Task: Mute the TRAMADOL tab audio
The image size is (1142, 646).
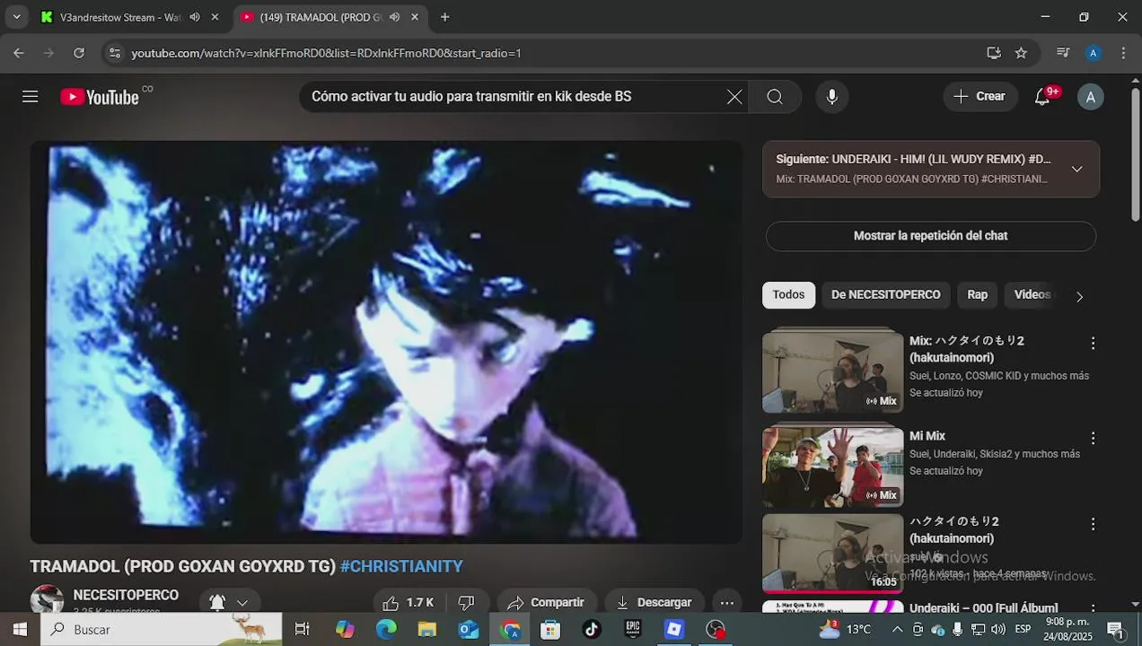Action: point(394,17)
